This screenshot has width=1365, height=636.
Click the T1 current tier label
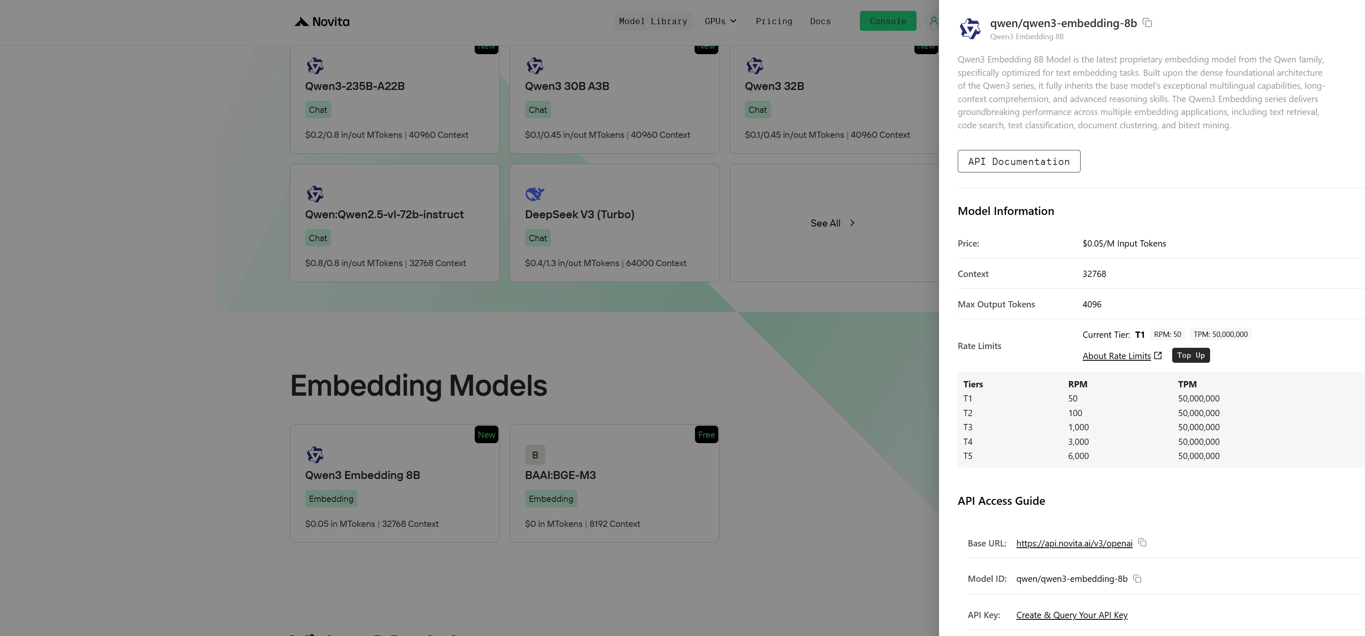(x=1140, y=334)
